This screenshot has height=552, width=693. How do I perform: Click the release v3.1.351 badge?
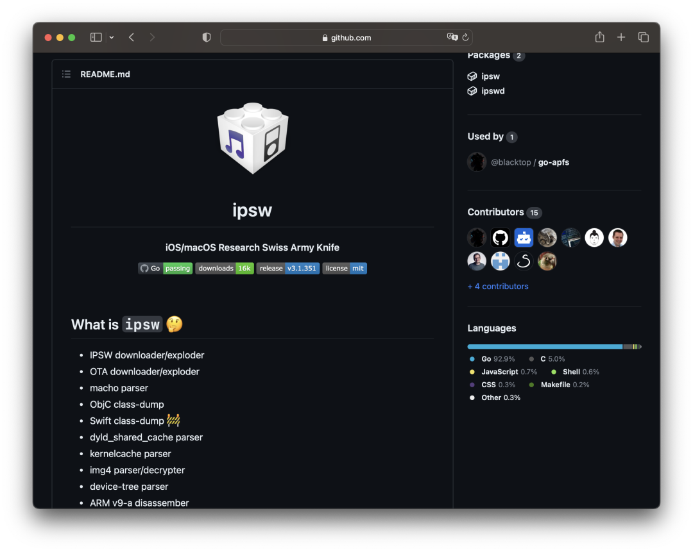(287, 268)
